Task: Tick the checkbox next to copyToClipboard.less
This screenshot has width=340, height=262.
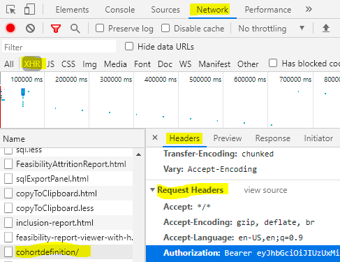Action: [x=8, y=208]
